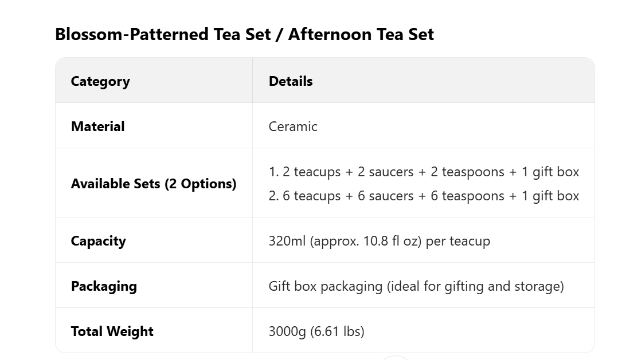
Task: Click "(approx. 10.8 fl oz)" in the Capacity row
Action: 366,241
